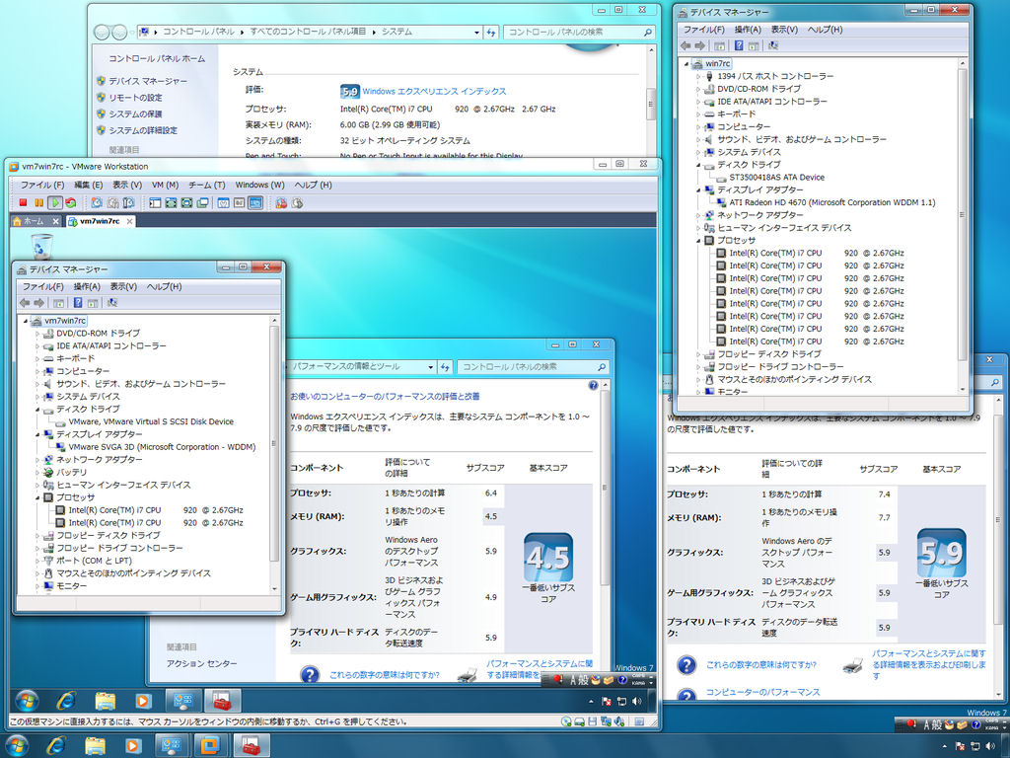The image size is (1010, 758).
Task: Select VMware SVGA 3D display adapter entry
Action: click(x=163, y=447)
